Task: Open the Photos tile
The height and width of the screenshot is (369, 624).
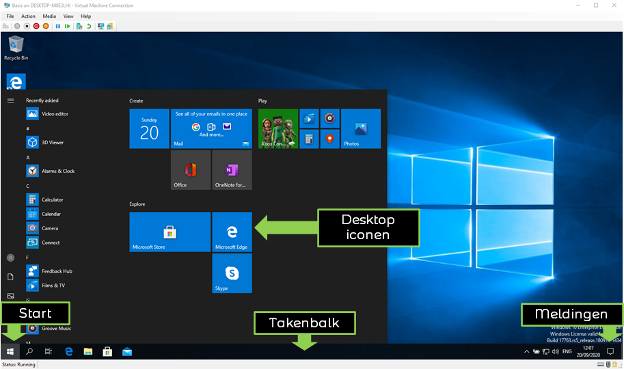Action: click(x=361, y=128)
